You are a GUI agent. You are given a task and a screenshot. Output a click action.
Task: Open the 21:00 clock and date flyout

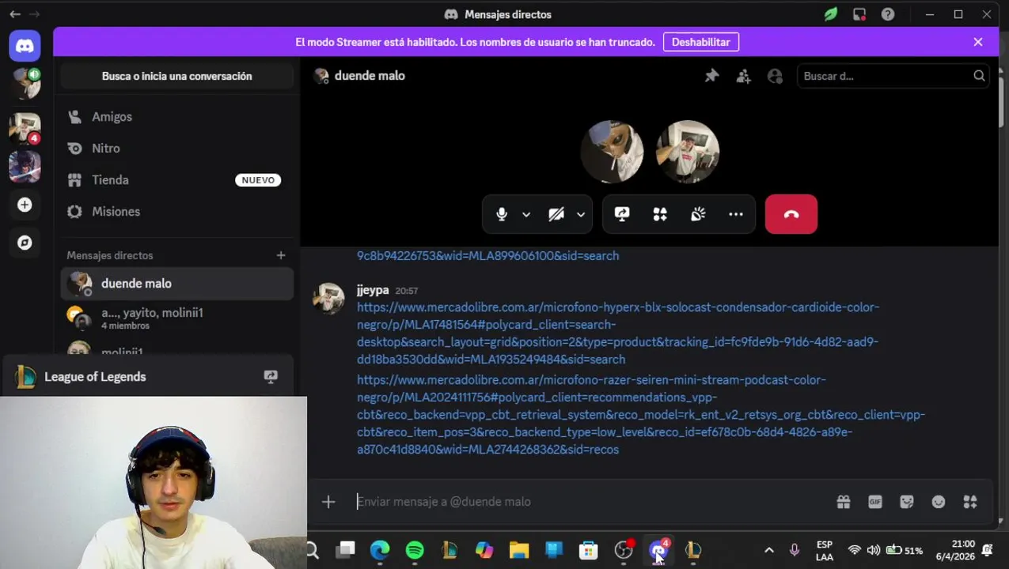[954, 550]
